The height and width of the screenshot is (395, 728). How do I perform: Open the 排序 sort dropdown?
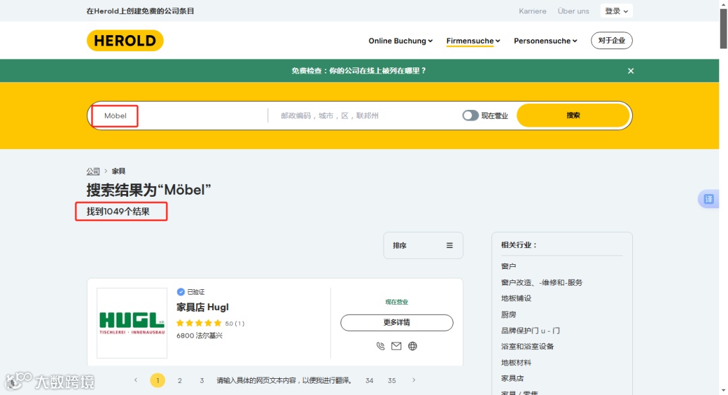click(423, 245)
